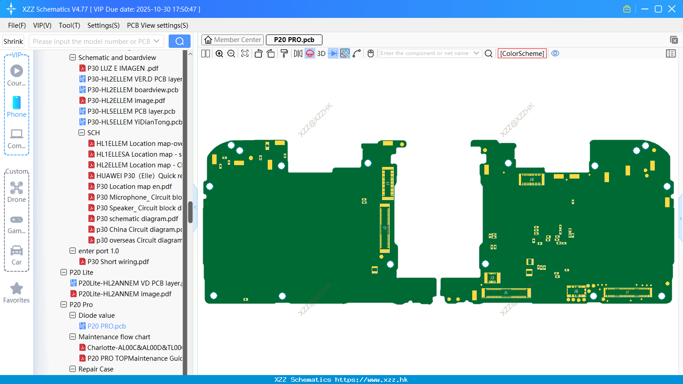Image resolution: width=683 pixels, height=384 pixels.
Task: Open PCB View settings(S) menu
Action: (157, 26)
